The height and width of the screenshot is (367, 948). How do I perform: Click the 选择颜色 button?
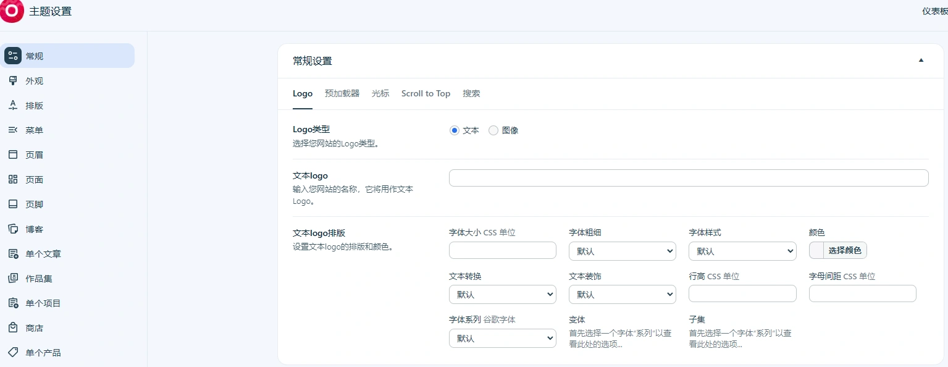coord(845,250)
